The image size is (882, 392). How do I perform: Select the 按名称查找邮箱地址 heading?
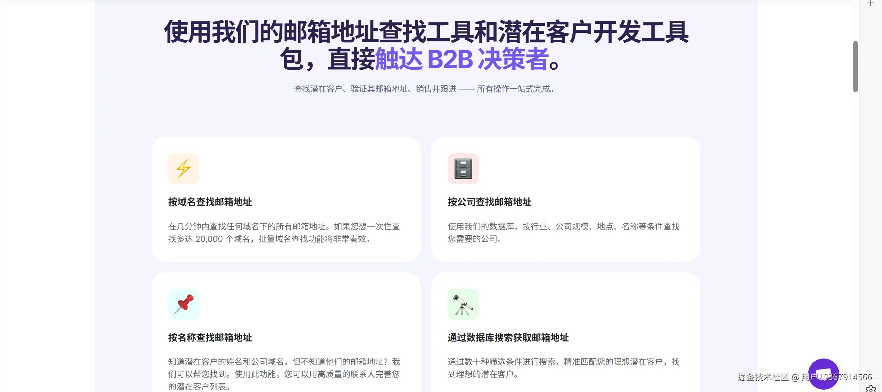tap(210, 337)
